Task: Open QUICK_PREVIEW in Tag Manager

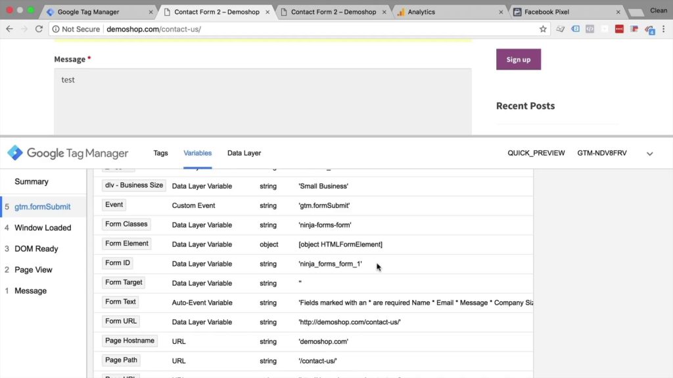Action: [536, 153]
